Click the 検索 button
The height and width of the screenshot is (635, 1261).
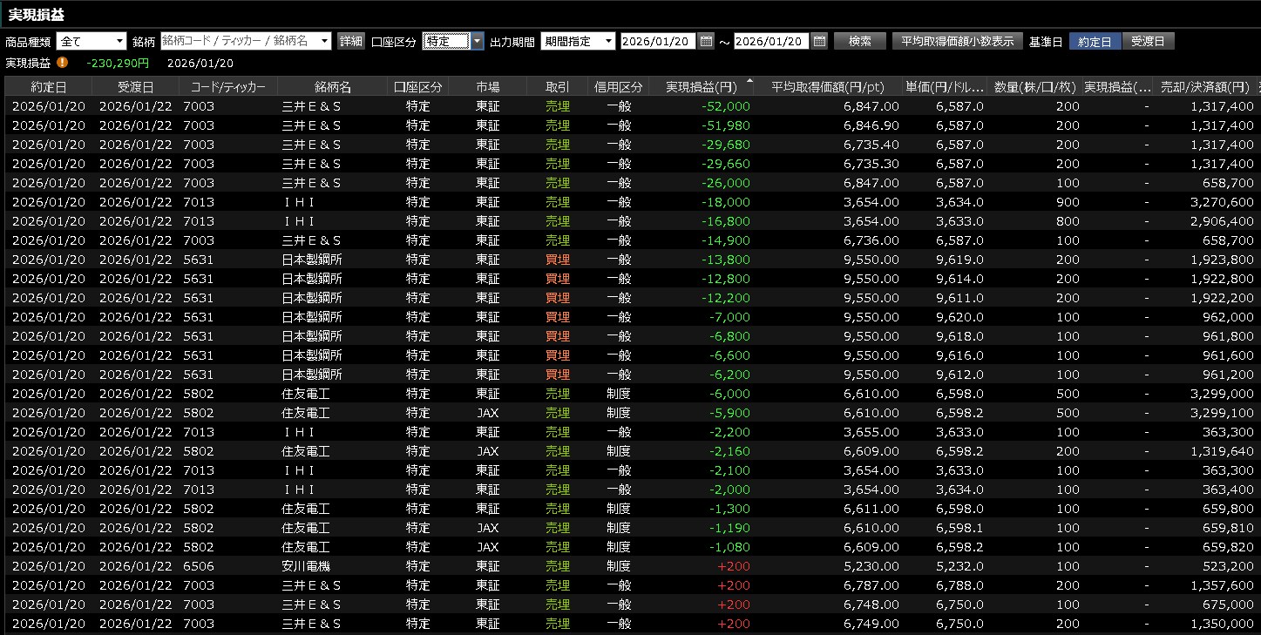pos(859,41)
